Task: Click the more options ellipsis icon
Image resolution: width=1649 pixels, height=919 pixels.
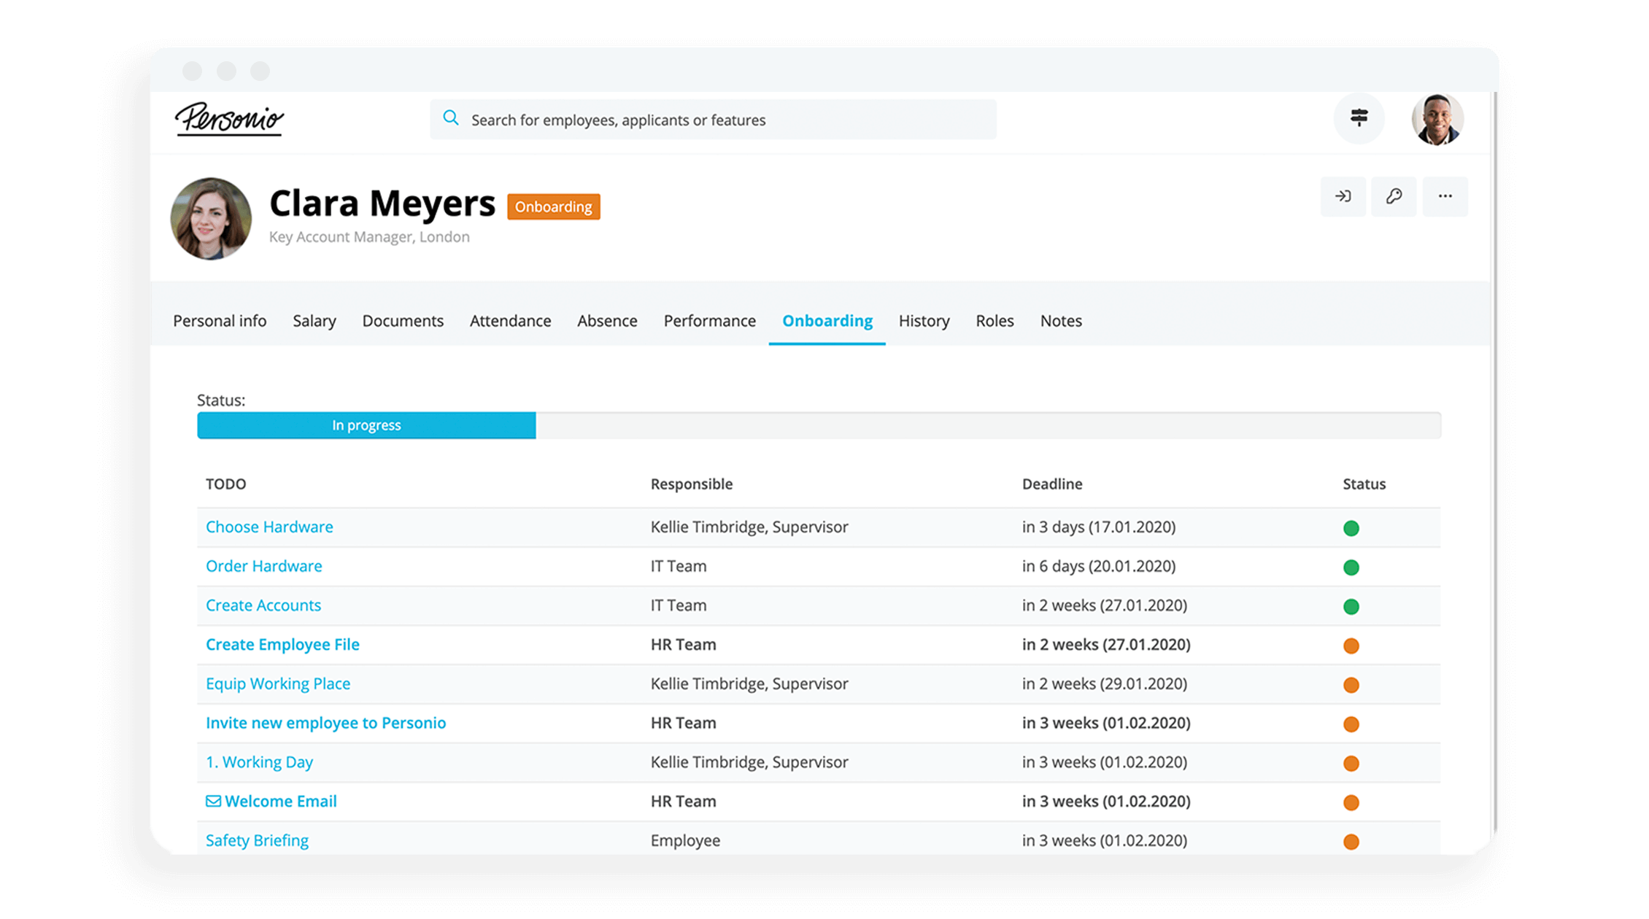Action: pos(1445,195)
